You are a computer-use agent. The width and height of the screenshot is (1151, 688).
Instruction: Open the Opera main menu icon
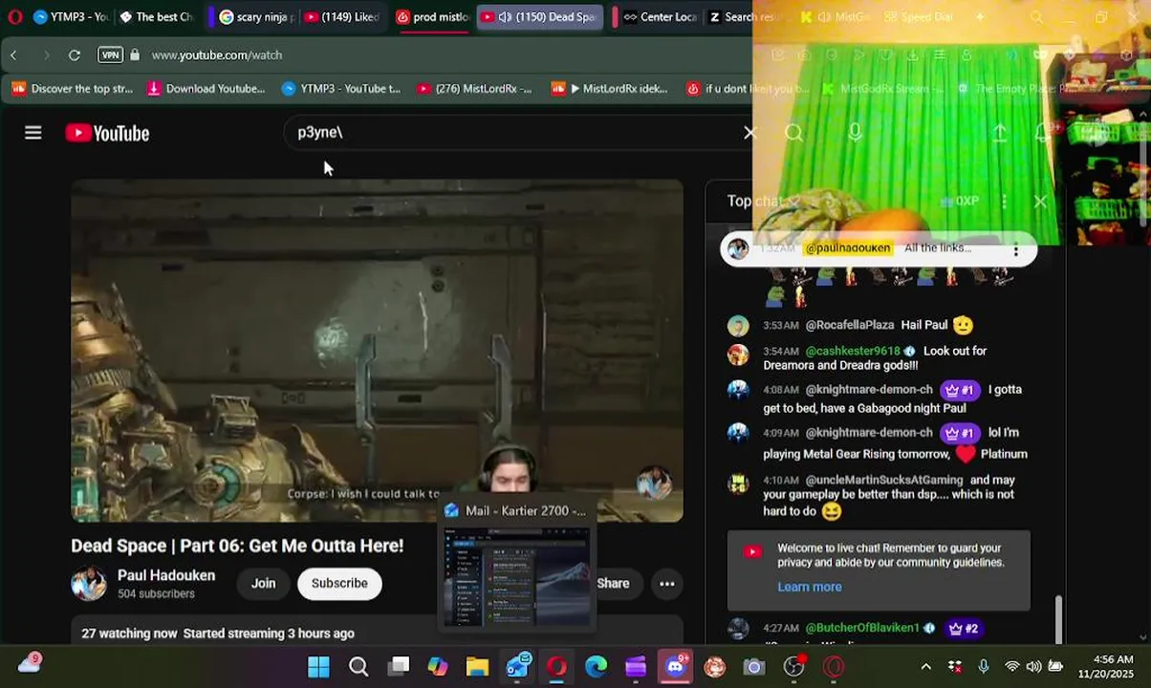point(14,16)
